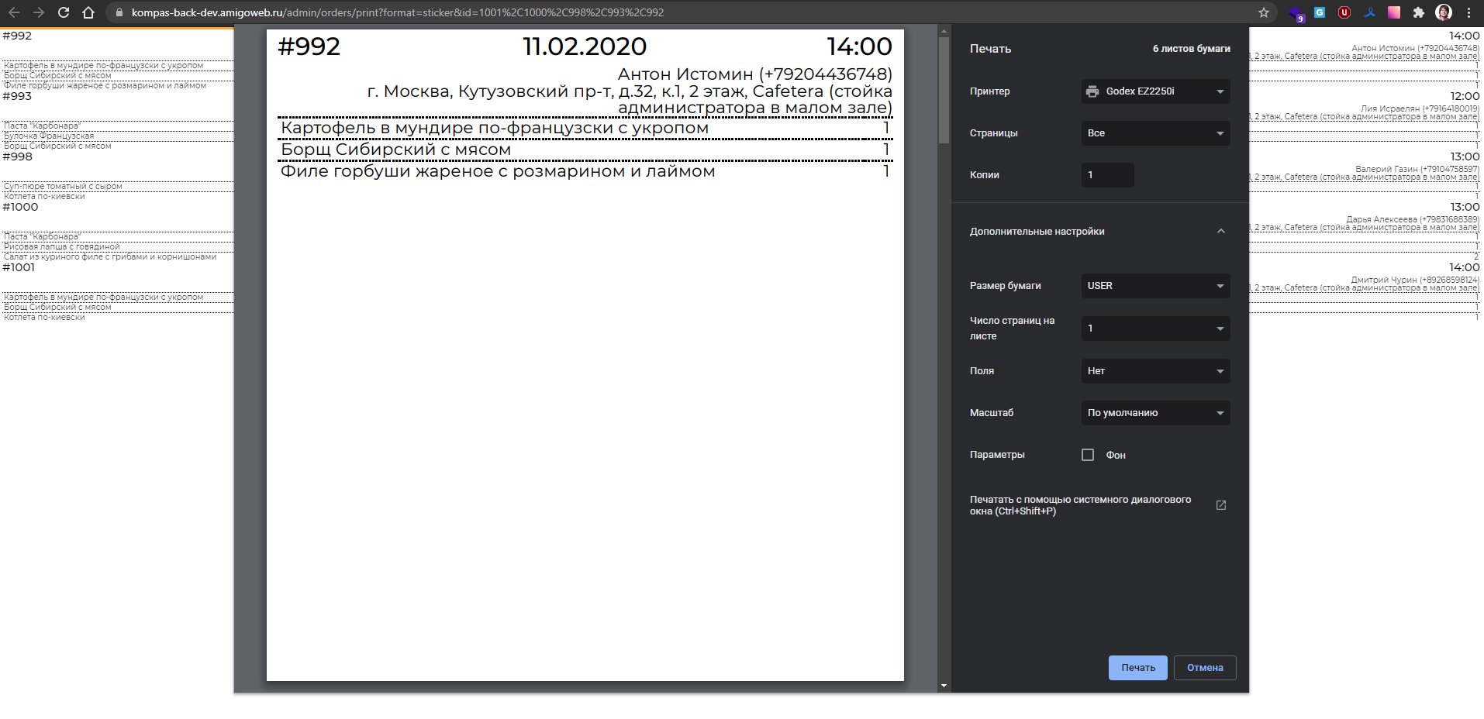Click the browser reload page icon
The height and width of the screenshot is (719, 1484).
pos(64,12)
